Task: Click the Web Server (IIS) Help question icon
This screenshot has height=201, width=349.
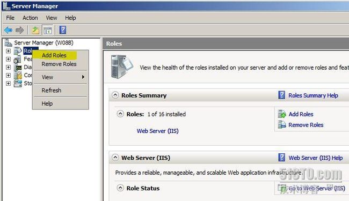Action: [281, 158]
